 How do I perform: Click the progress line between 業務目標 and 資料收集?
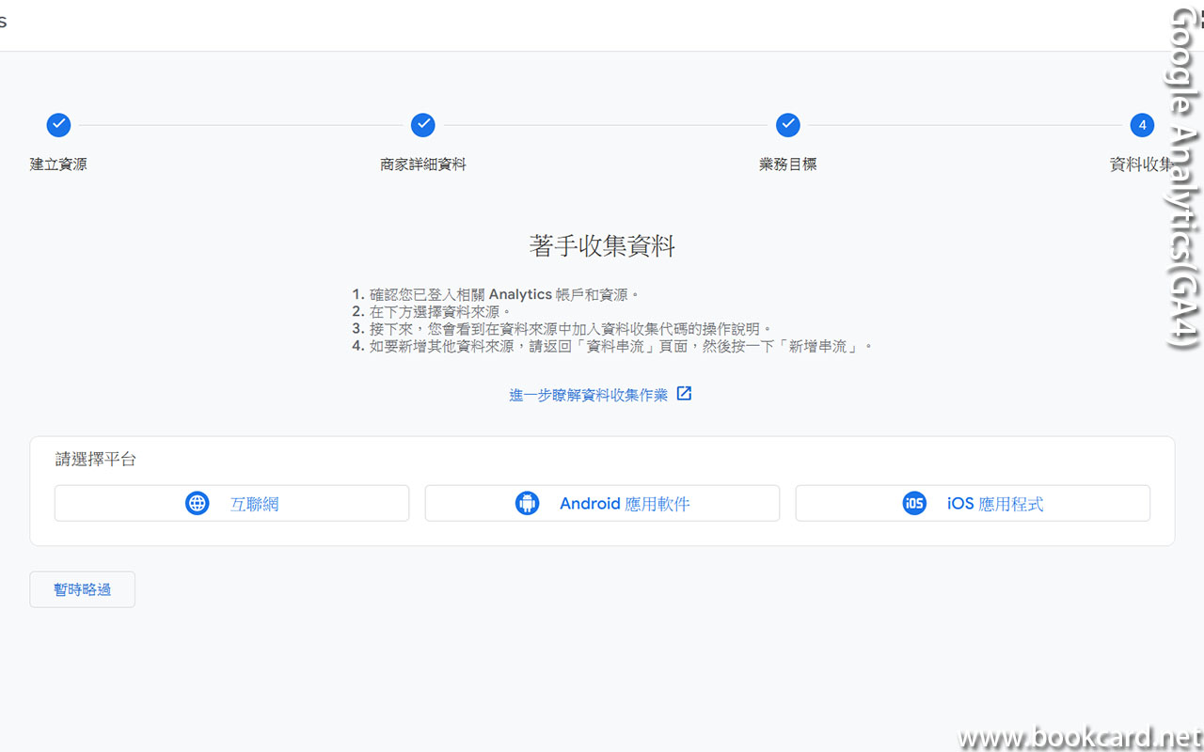tap(964, 124)
